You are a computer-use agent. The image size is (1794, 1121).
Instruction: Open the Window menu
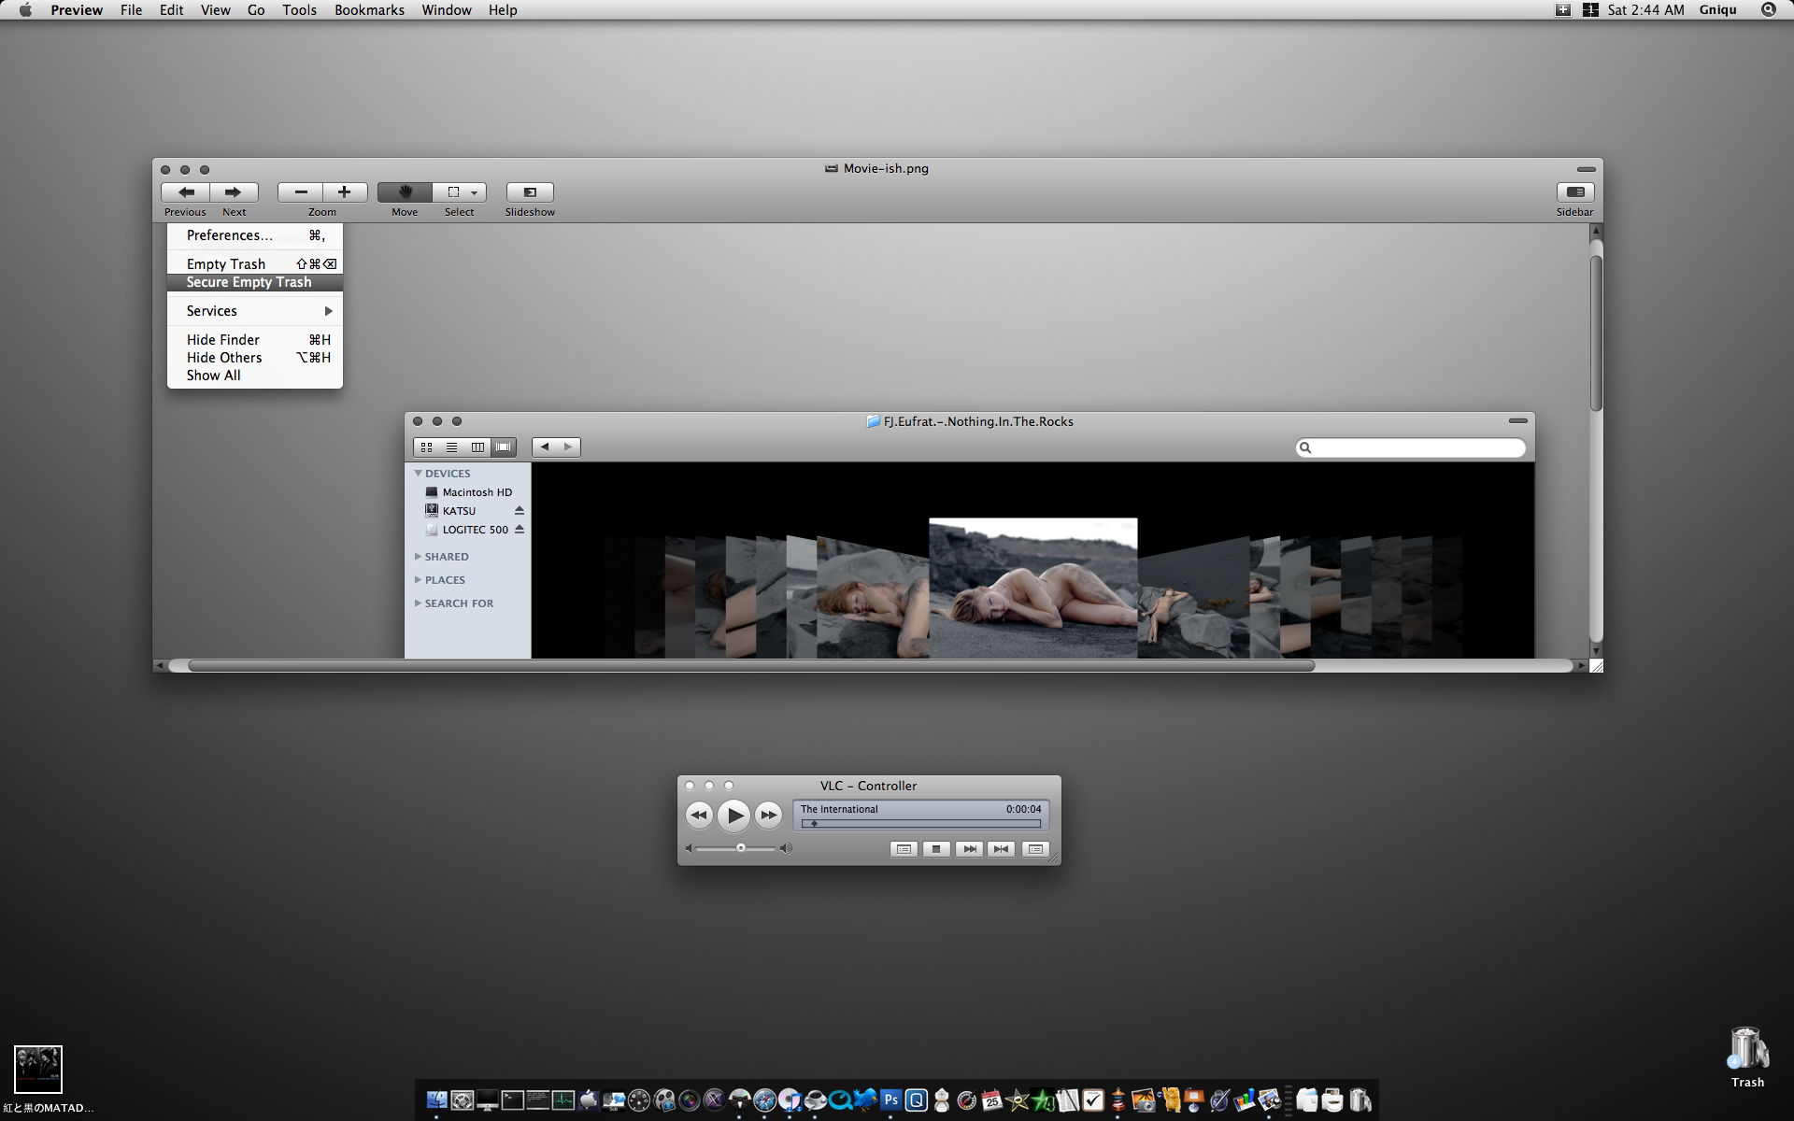coord(446,10)
